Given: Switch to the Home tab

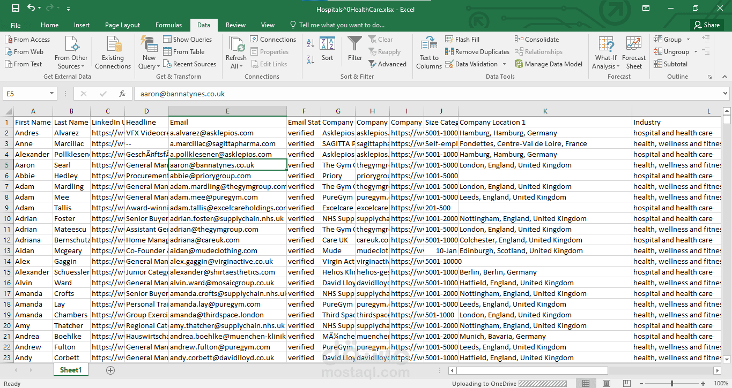Looking at the screenshot, I should coord(50,25).
